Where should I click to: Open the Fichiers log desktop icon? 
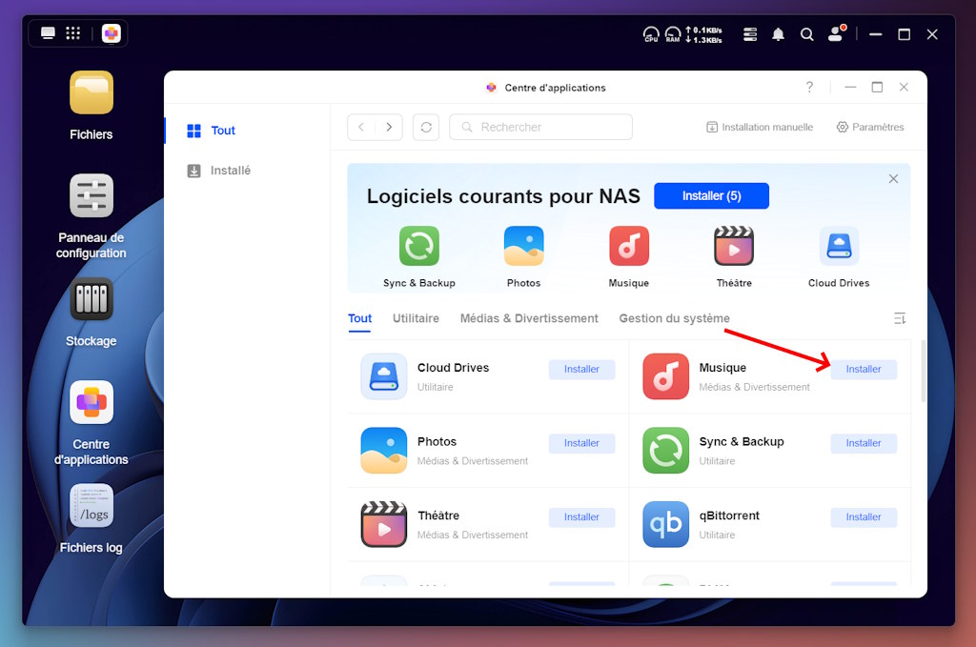click(x=91, y=506)
